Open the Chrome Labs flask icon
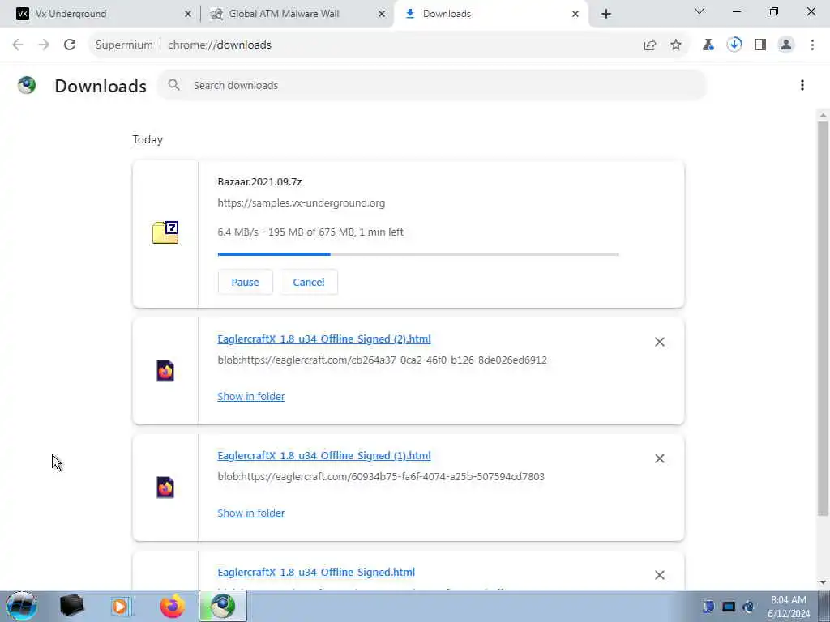830x622 pixels. coord(708,45)
